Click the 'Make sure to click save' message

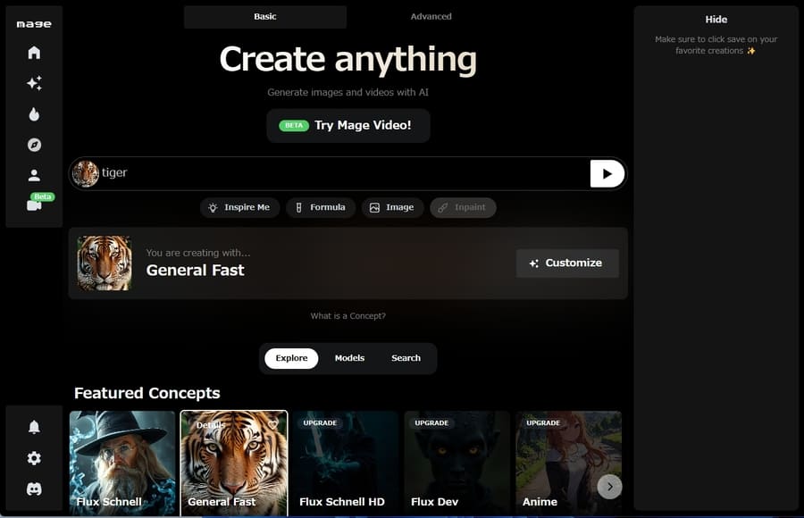[x=716, y=46]
